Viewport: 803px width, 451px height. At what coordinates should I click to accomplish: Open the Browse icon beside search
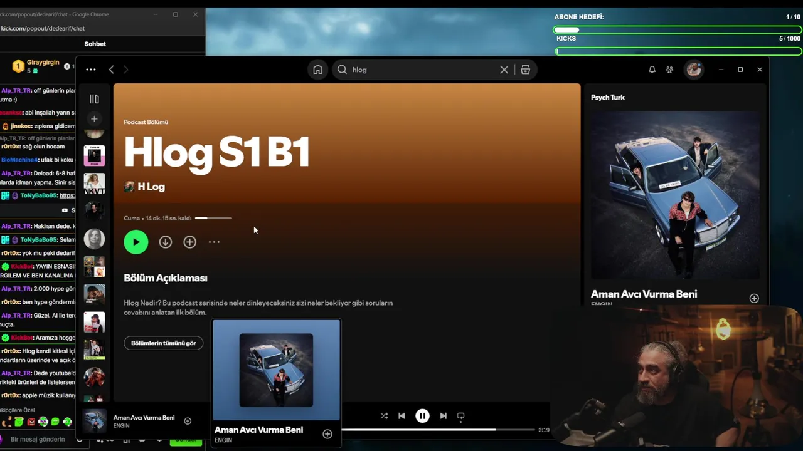click(x=526, y=70)
